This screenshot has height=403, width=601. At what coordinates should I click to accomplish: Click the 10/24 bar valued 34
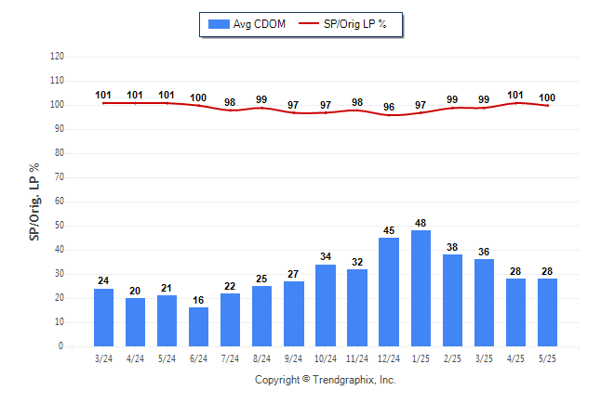click(326, 305)
